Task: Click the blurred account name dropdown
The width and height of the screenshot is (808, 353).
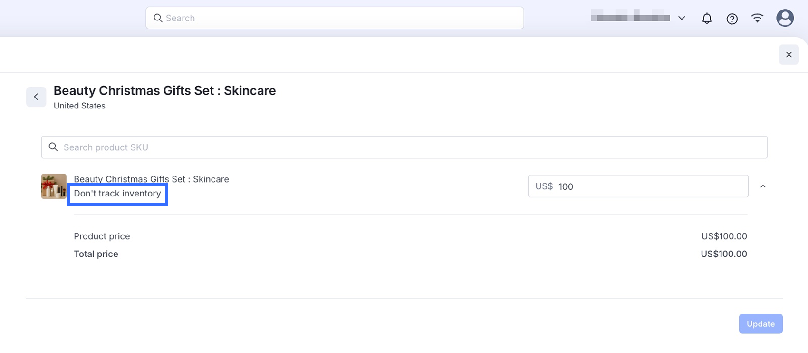Action: pyautogui.click(x=630, y=18)
